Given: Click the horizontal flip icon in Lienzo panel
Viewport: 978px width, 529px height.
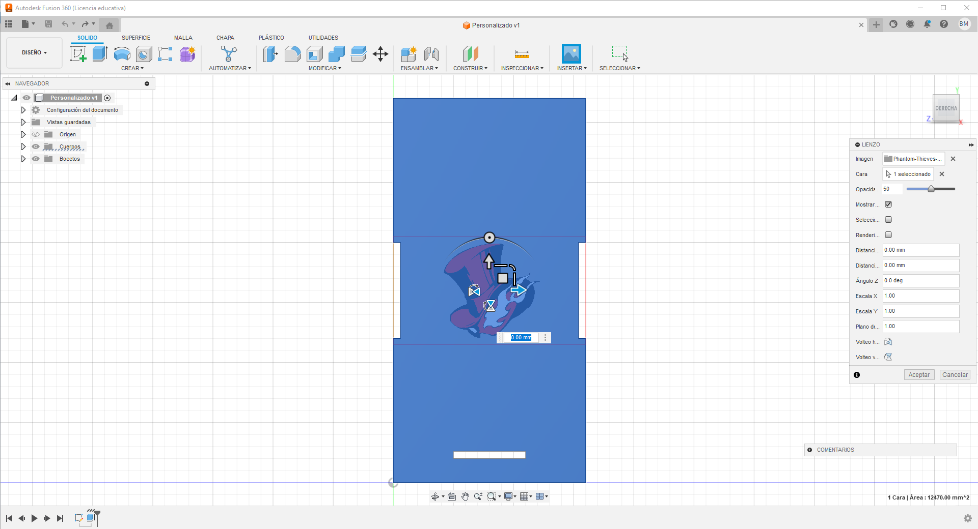Looking at the screenshot, I should (888, 342).
